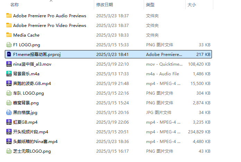The image size is (241, 162).
Task: Click the PNG icon of 车队 LOGO.png
Action: tap(9, 93)
